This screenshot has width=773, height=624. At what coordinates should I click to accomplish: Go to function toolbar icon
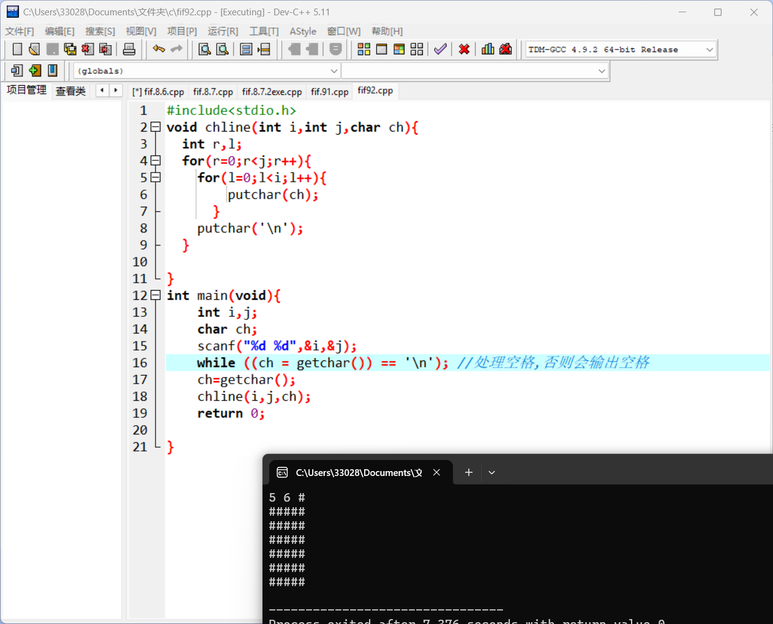tap(246, 50)
